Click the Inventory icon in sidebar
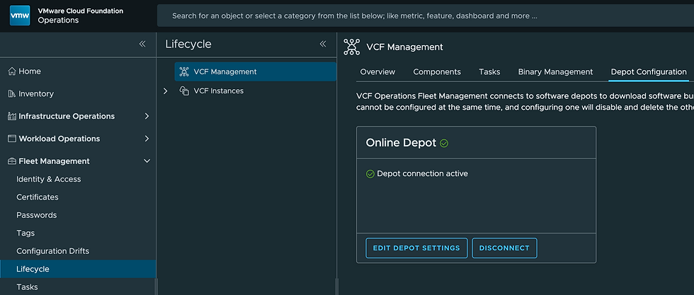Screen dimensions: 694x295 pyautogui.click(x=12, y=94)
